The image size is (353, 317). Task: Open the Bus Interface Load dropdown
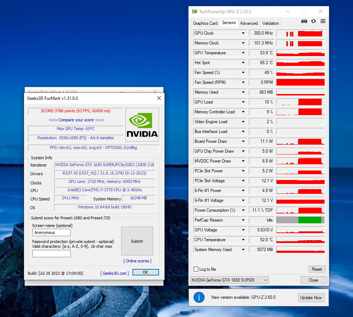tap(243, 132)
